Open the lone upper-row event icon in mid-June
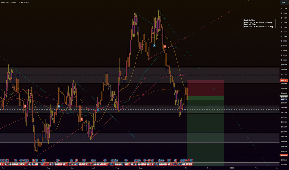 (84, 160)
